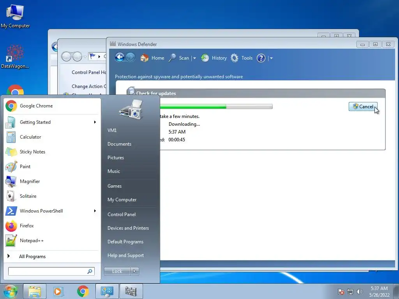This screenshot has height=299, width=399.
Task: Launch Firefox from Start menu
Action: [51, 226]
